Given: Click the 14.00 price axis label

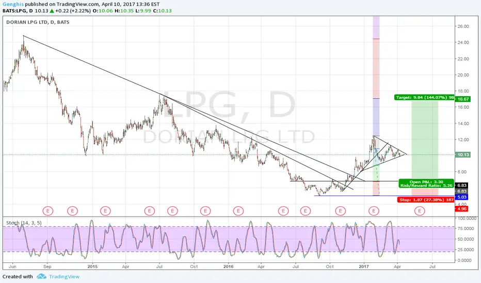Looking at the screenshot, I should point(463,123).
